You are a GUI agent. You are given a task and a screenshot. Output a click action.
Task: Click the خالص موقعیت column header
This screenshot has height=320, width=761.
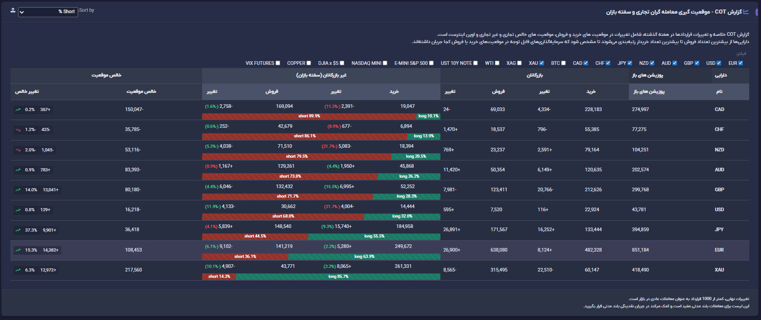(141, 92)
